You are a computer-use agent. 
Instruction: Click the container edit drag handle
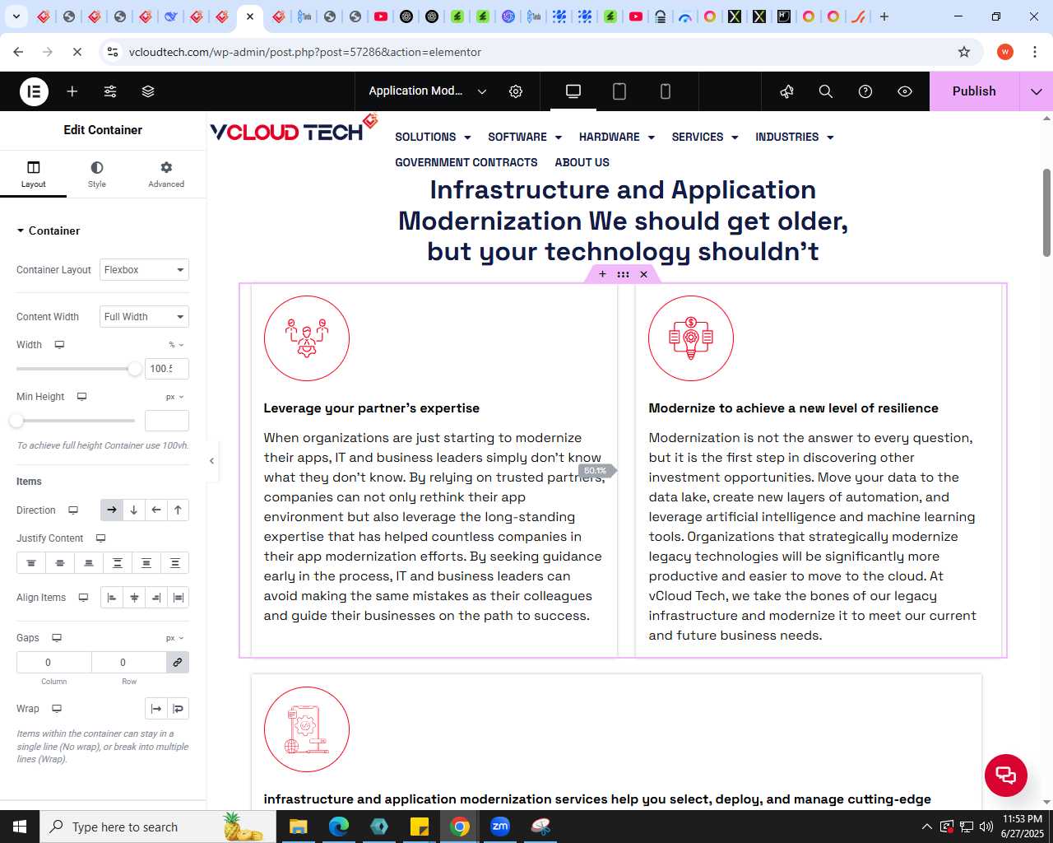point(623,274)
